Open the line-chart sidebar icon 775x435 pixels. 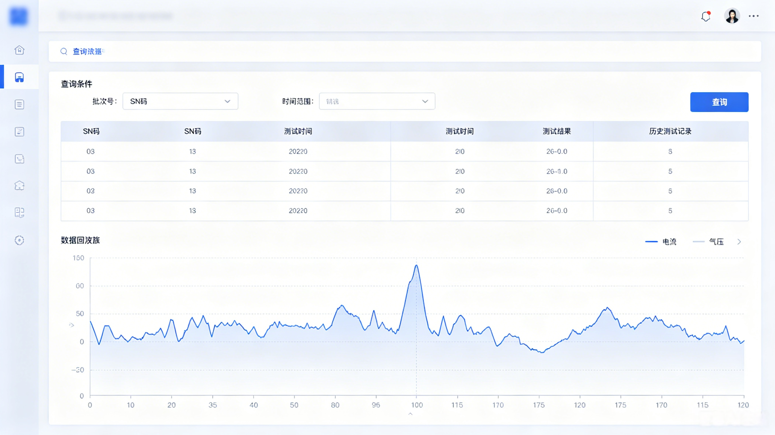tap(19, 159)
